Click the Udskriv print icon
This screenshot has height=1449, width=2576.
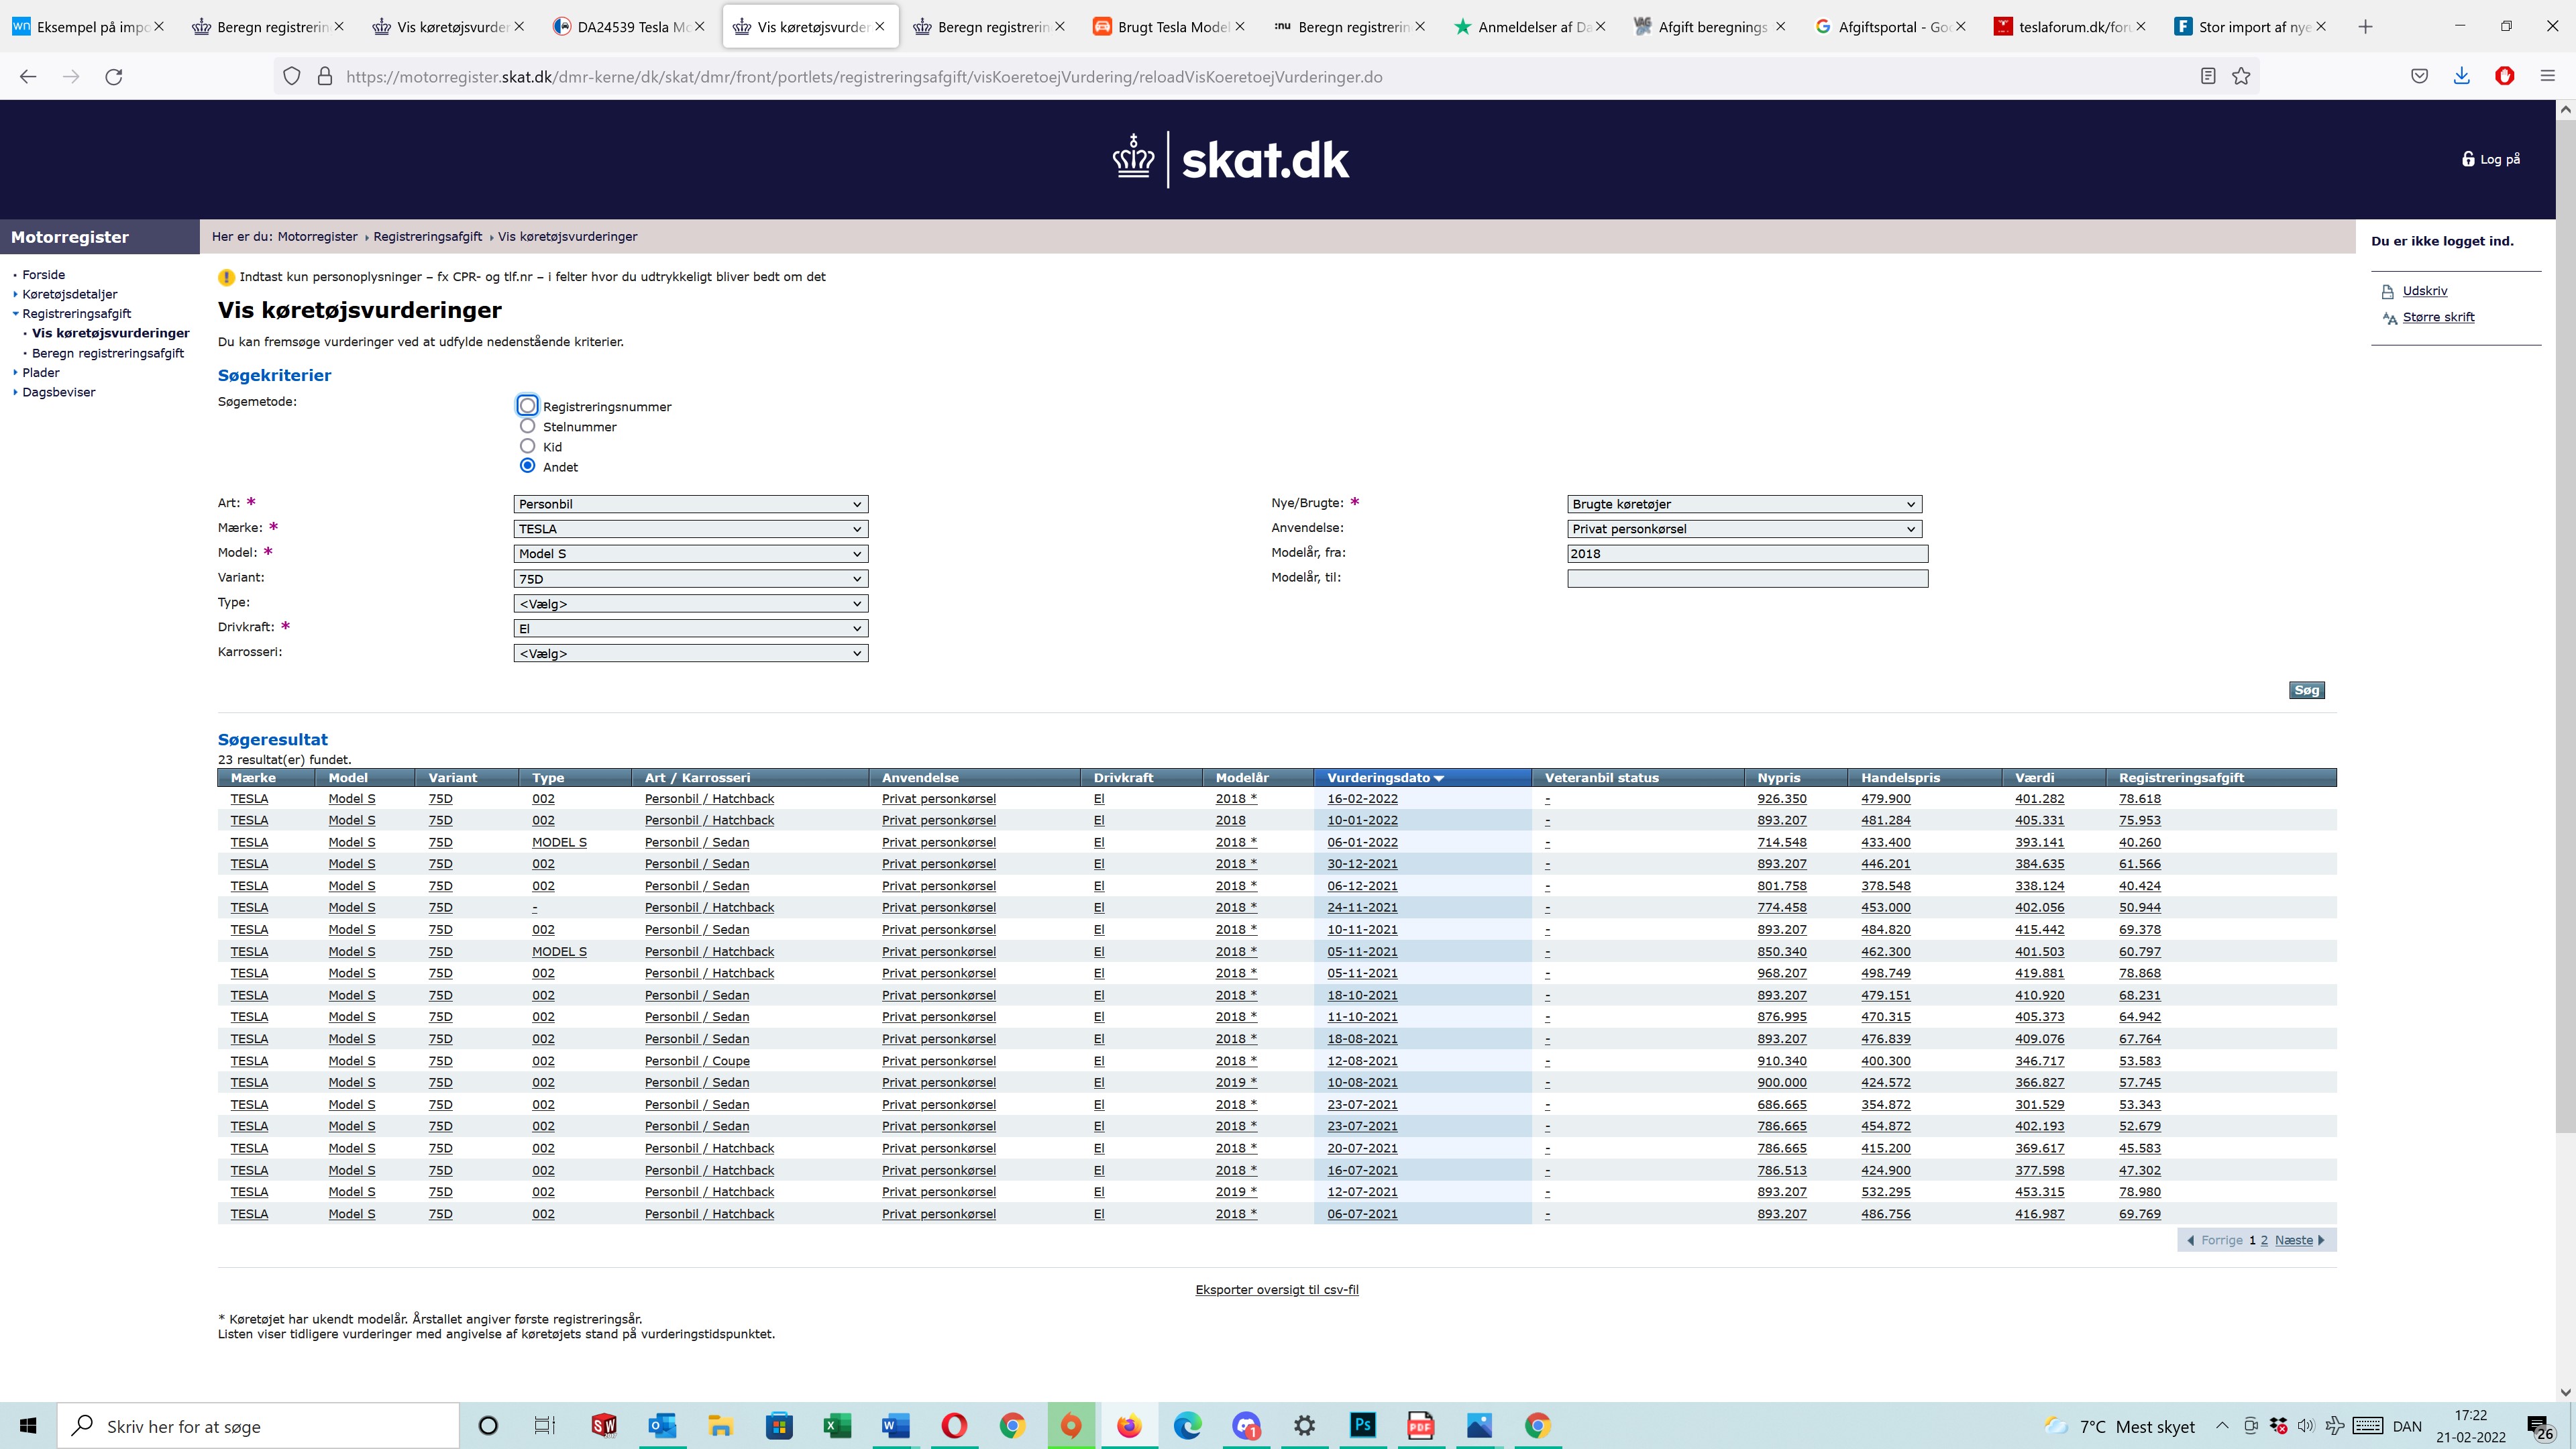2389,292
